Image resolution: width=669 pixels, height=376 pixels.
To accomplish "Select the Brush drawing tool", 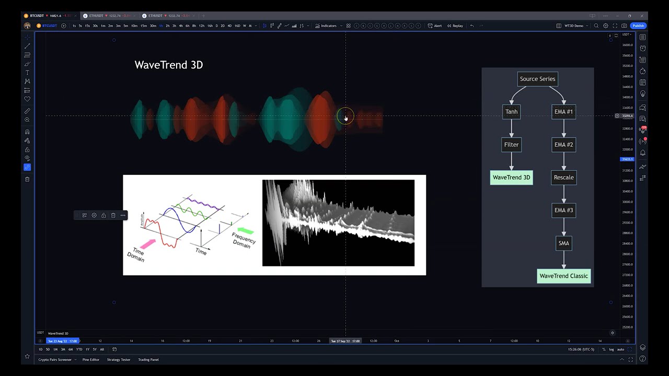I will pos(27,64).
